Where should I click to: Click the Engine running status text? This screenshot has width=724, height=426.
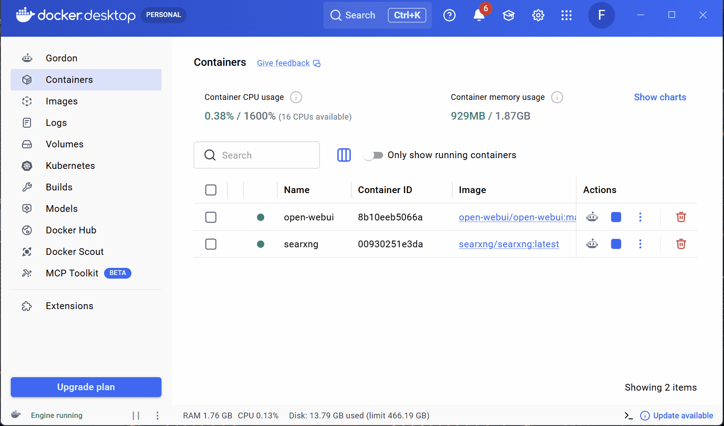[x=57, y=416]
